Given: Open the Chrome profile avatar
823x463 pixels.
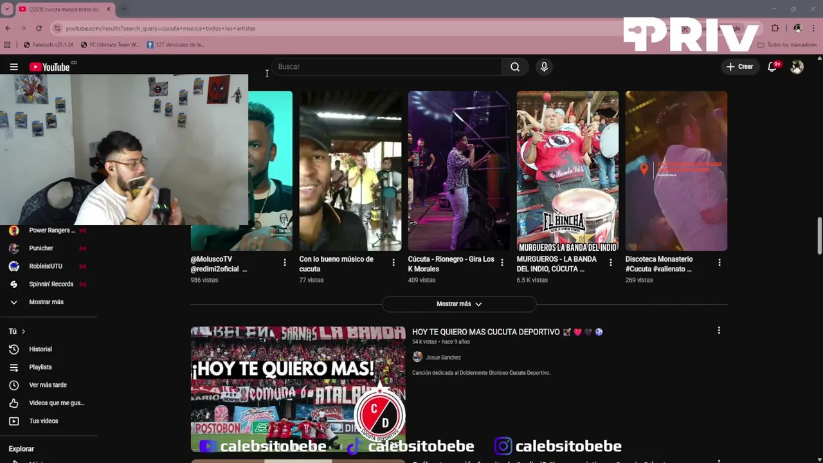Looking at the screenshot, I should tap(797, 28).
